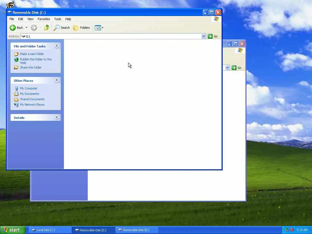This screenshot has width=312, height=234.
Task: Collapse the File and Folder Tasks panel
Action: tap(57, 46)
